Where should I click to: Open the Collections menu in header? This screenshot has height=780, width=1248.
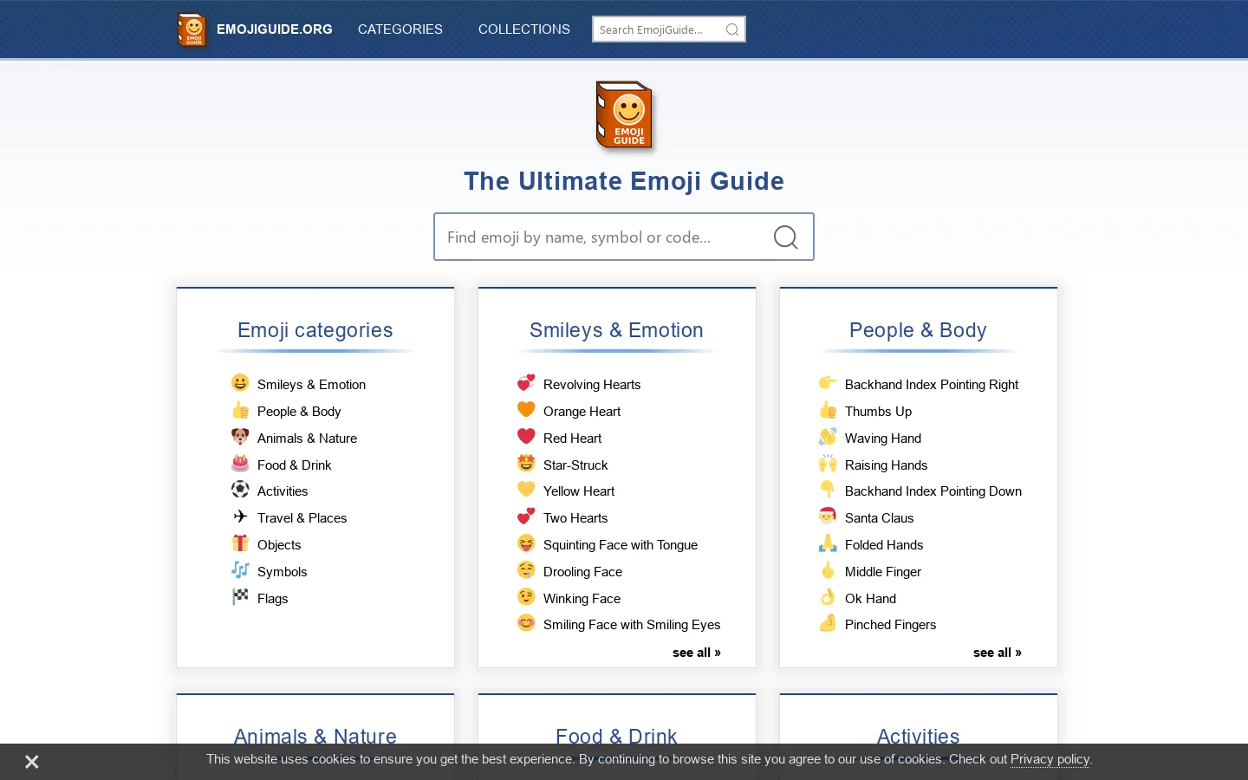tap(524, 29)
